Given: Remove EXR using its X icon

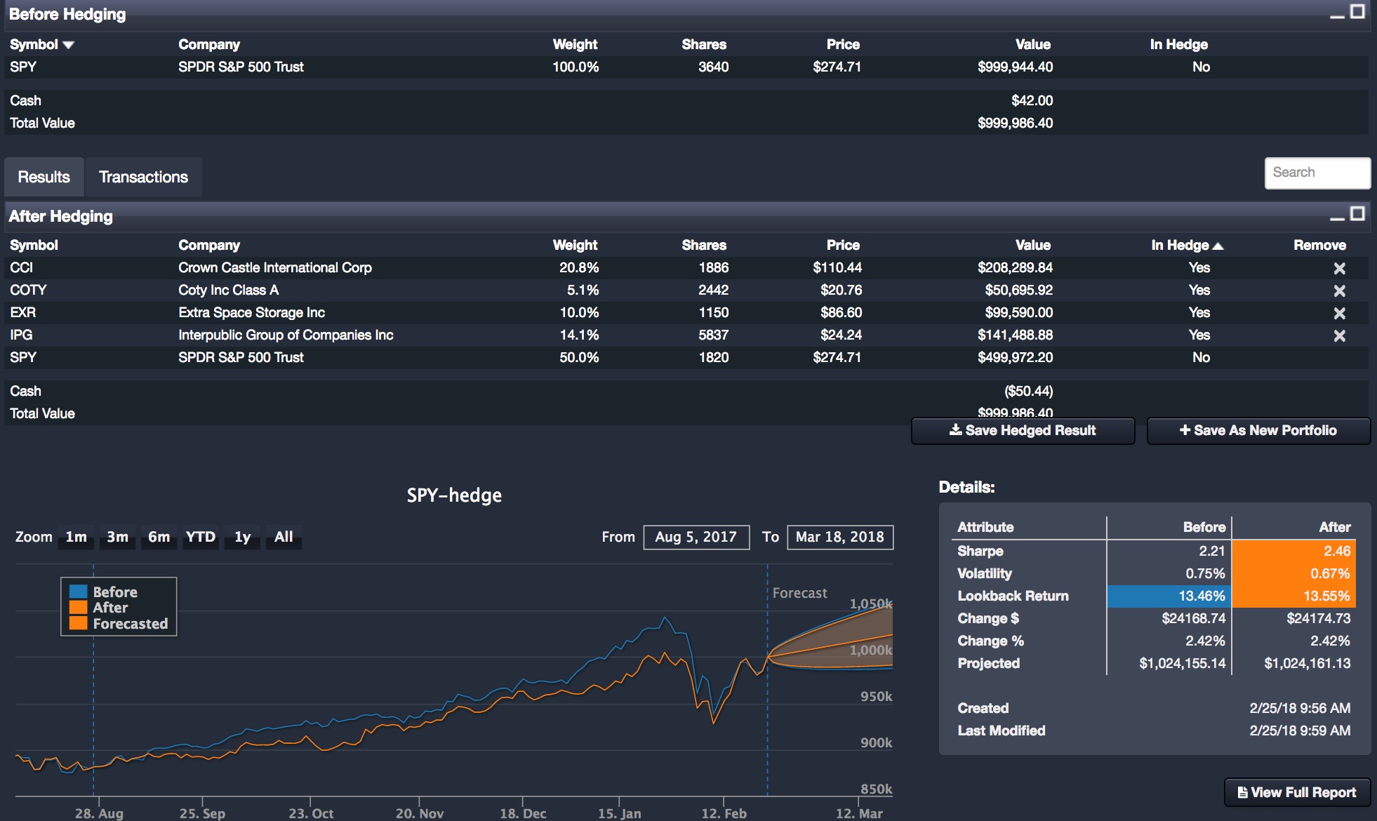Looking at the screenshot, I should click(x=1339, y=312).
